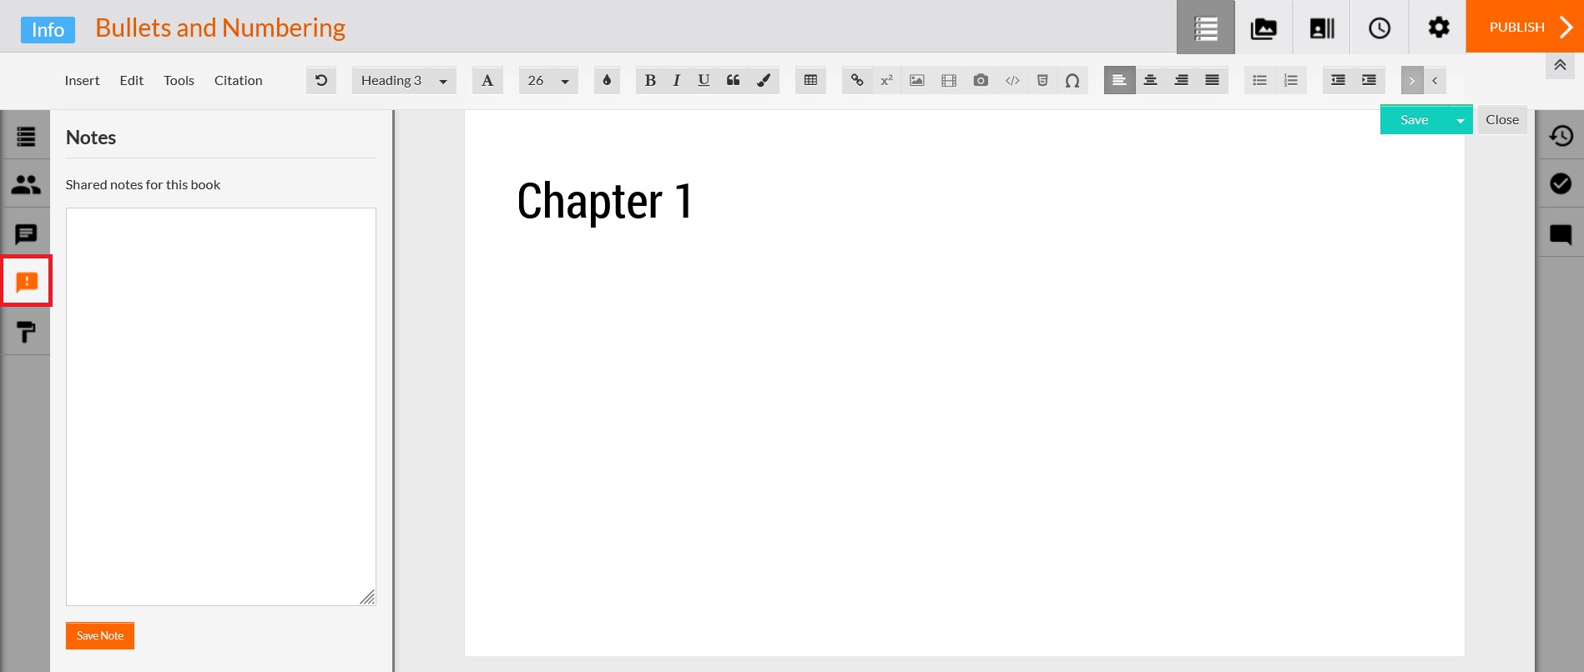Open the Heading 3 paragraph format dropdown

click(404, 81)
